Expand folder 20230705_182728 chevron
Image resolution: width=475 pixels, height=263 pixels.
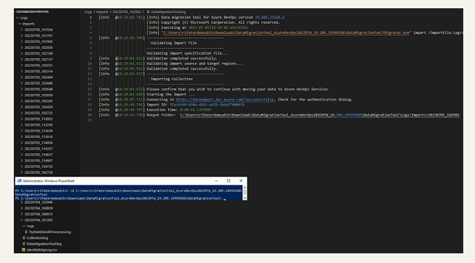[21, 173]
